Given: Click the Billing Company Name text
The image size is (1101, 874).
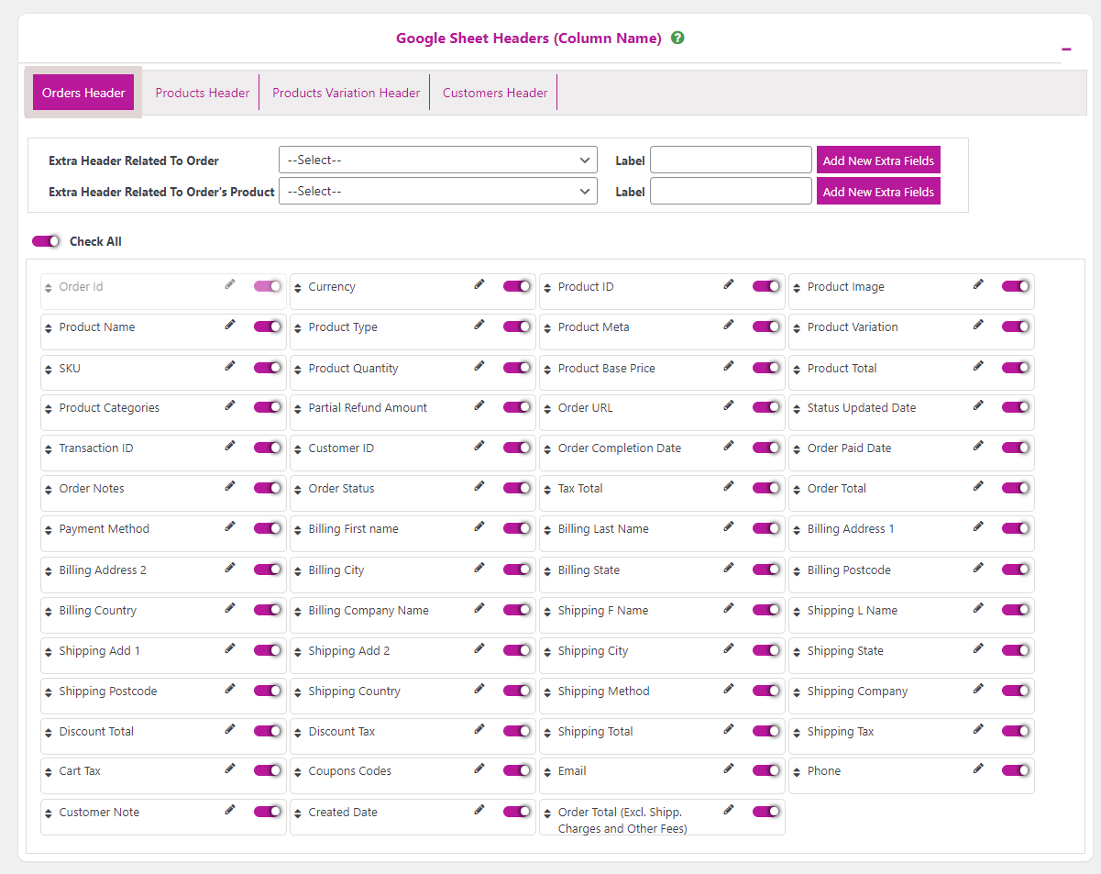Looking at the screenshot, I should click(369, 611).
